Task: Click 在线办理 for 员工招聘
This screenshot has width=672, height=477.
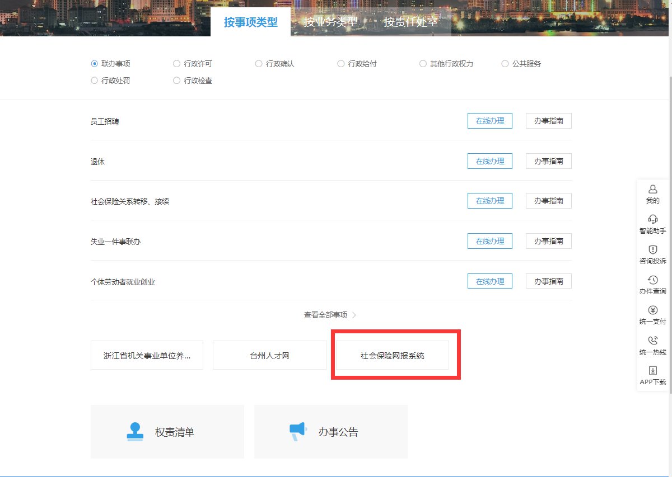Action: (489, 121)
